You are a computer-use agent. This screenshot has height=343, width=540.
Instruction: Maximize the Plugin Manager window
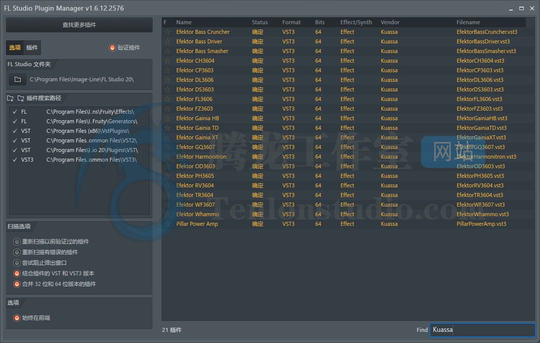[521, 8]
